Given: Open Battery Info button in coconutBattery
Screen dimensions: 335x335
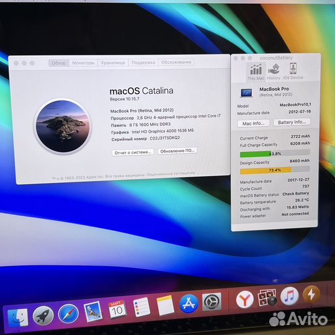Looking at the screenshot, I should pyautogui.click(x=292, y=122).
